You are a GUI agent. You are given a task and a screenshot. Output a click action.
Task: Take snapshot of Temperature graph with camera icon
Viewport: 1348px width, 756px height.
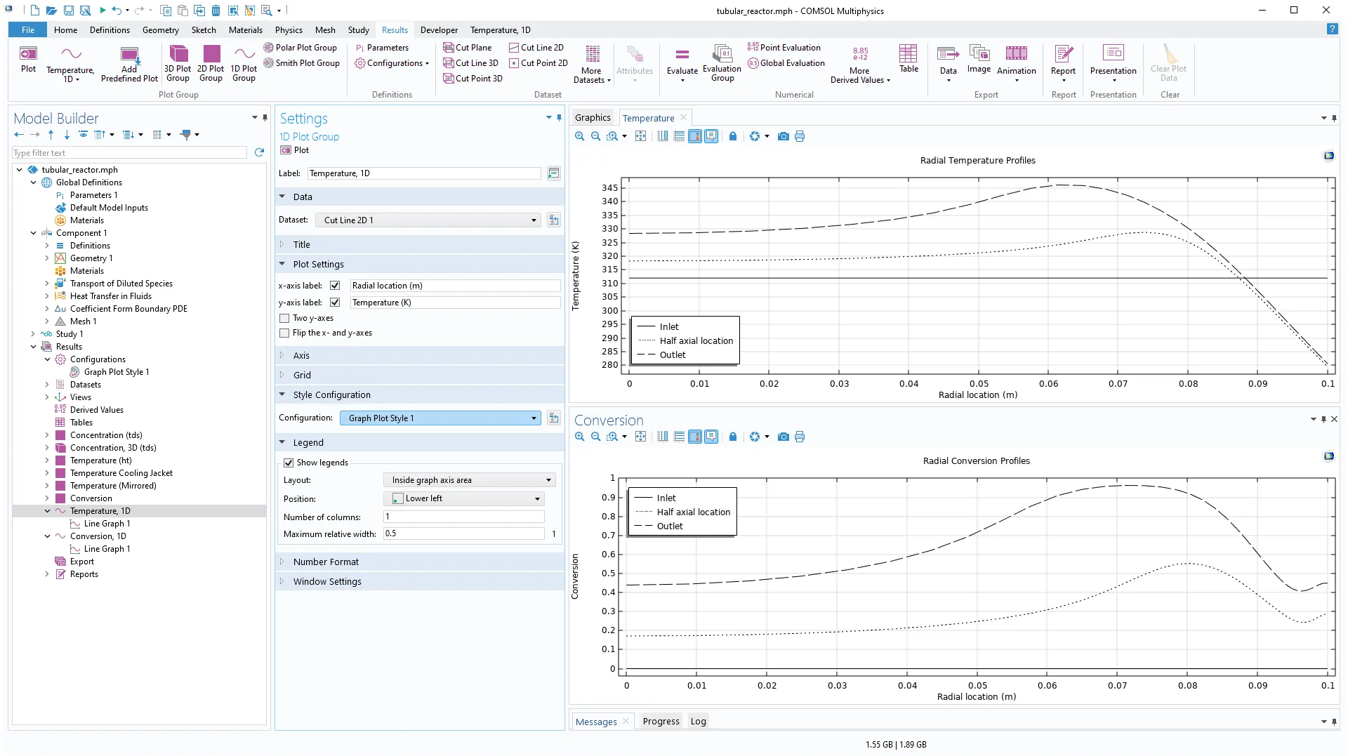(x=784, y=137)
